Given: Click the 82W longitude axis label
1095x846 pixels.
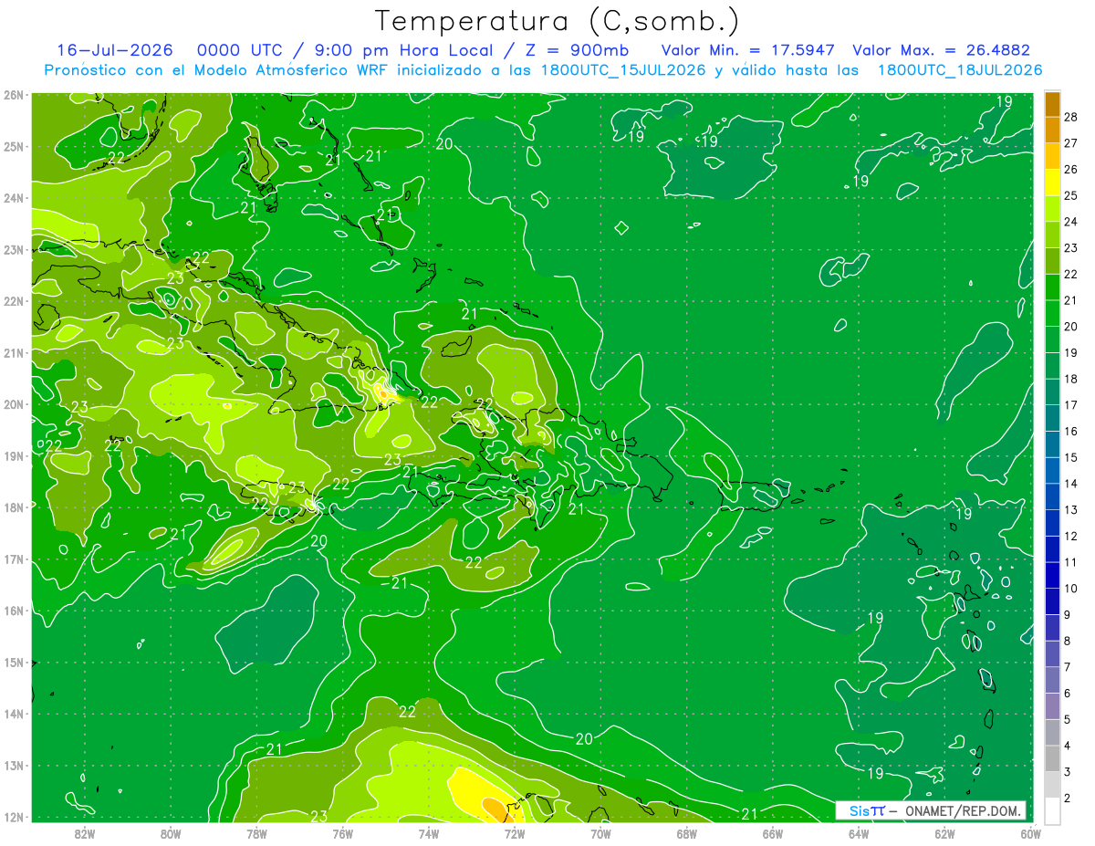Looking at the screenshot, I should [x=85, y=832].
